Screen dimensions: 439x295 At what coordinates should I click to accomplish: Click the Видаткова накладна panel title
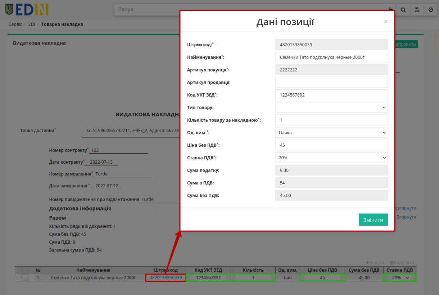[39, 43]
